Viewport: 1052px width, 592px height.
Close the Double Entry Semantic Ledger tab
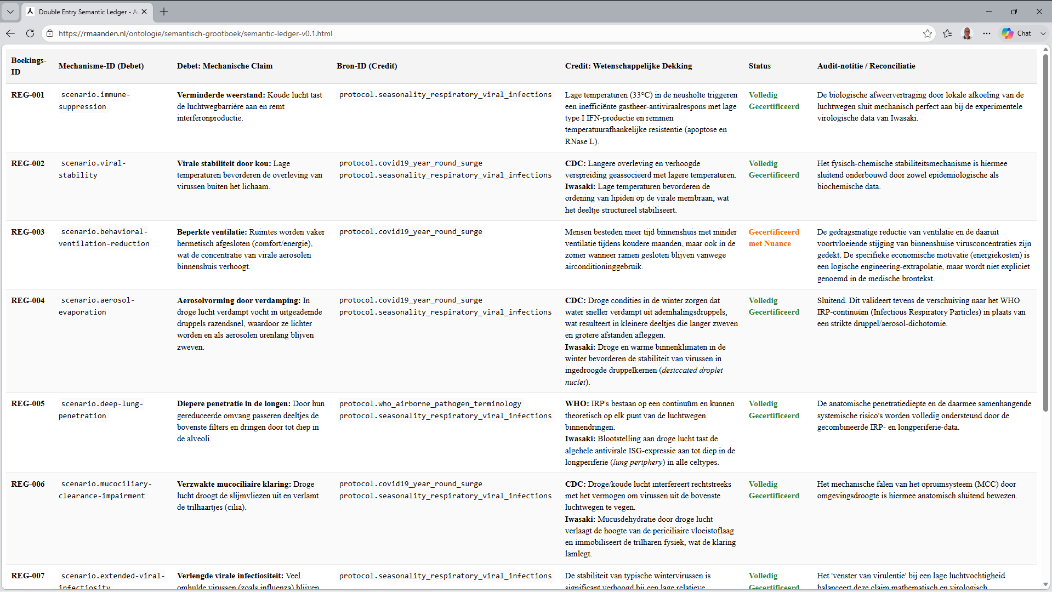click(x=144, y=12)
